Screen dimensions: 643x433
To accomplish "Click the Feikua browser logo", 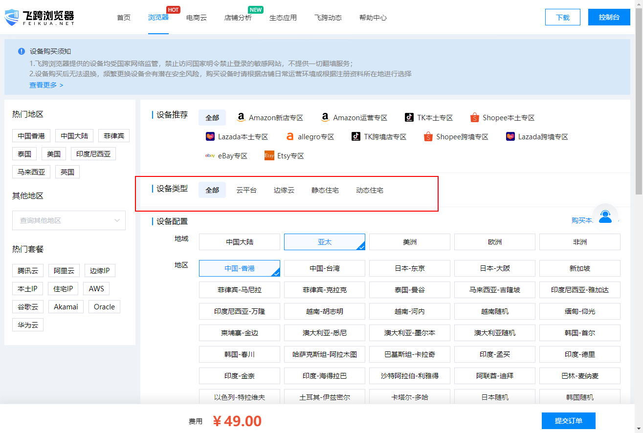I will point(39,17).
